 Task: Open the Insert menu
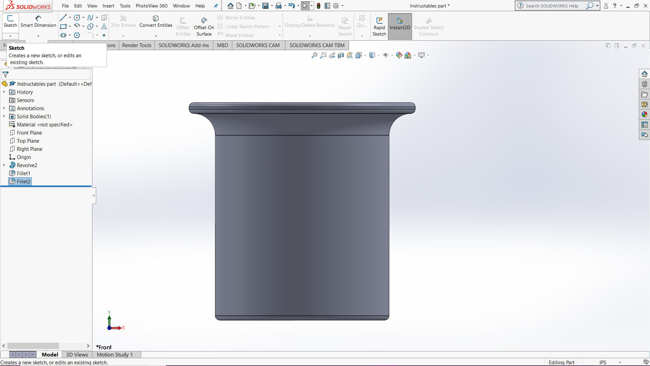tap(108, 6)
